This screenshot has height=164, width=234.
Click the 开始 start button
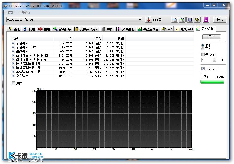pos(211,37)
